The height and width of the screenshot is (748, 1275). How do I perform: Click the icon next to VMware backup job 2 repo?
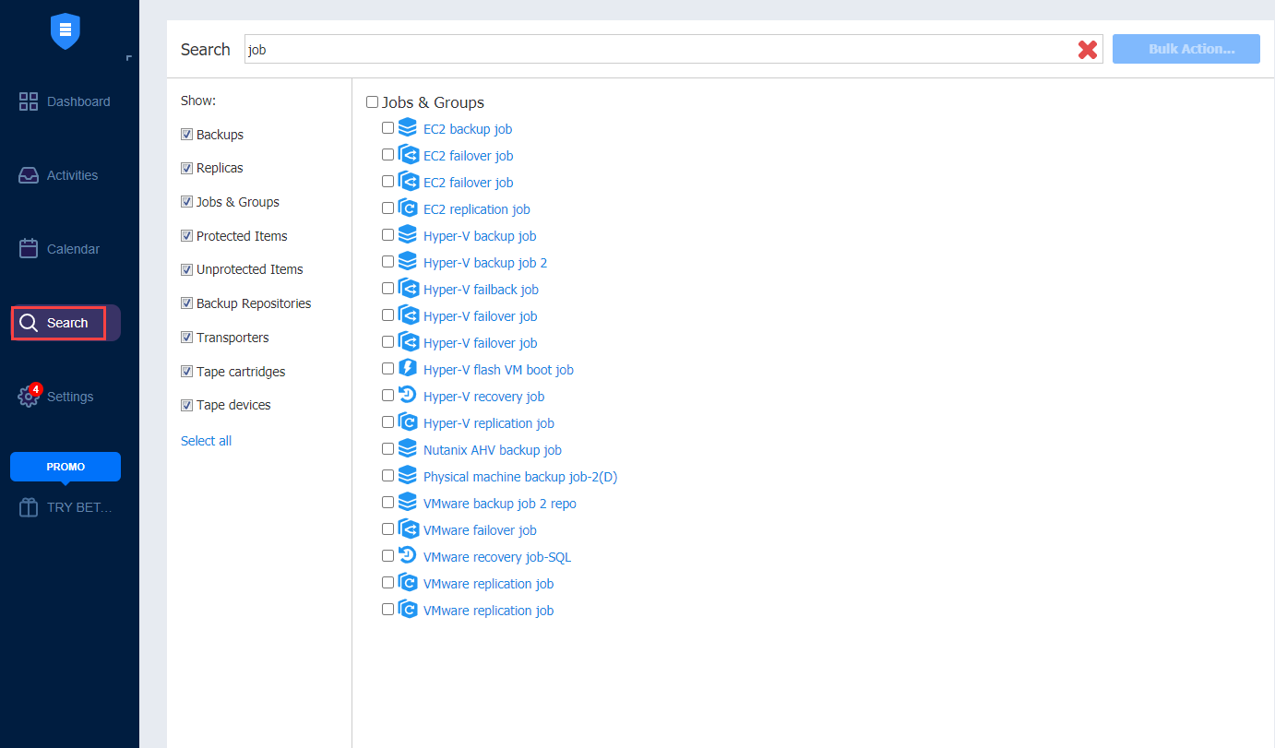pyautogui.click(x=408, y=503)
